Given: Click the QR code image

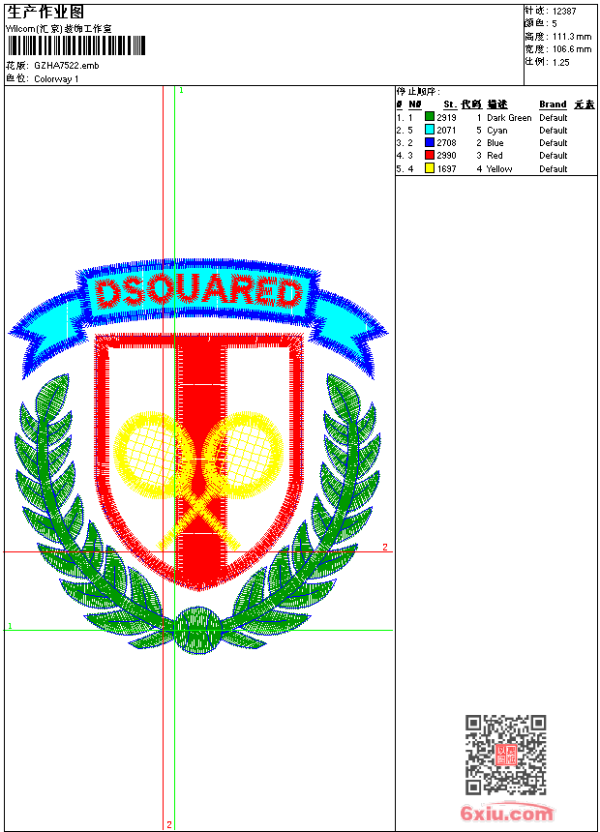Looking at the screenshot, I should 505,755.
